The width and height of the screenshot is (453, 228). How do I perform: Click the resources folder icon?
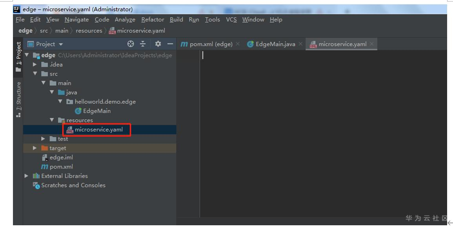(61, 120)
